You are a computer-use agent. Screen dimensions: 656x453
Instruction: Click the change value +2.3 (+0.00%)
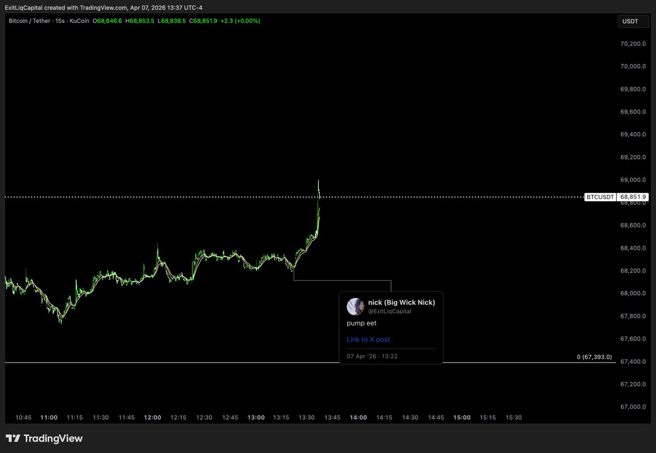point(241,21)
